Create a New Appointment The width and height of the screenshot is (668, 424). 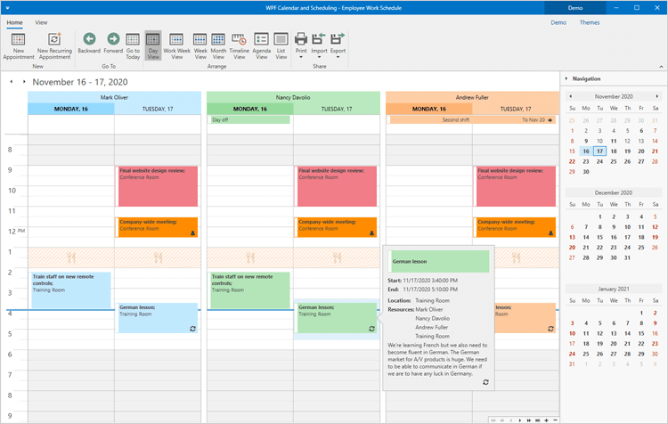pyautogui.click(x=19, y=46)
